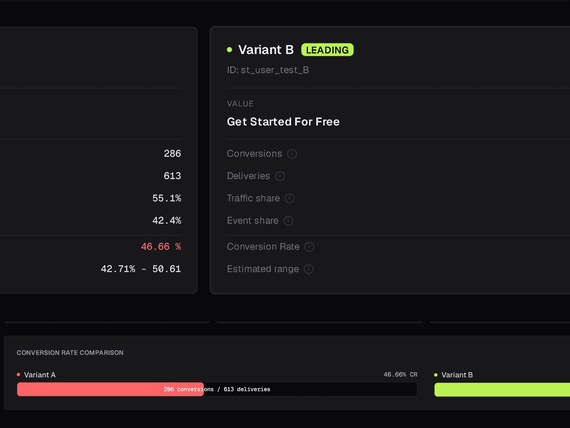Click the VALUE section label
570x428 pixels.
[x=240, y=104]
